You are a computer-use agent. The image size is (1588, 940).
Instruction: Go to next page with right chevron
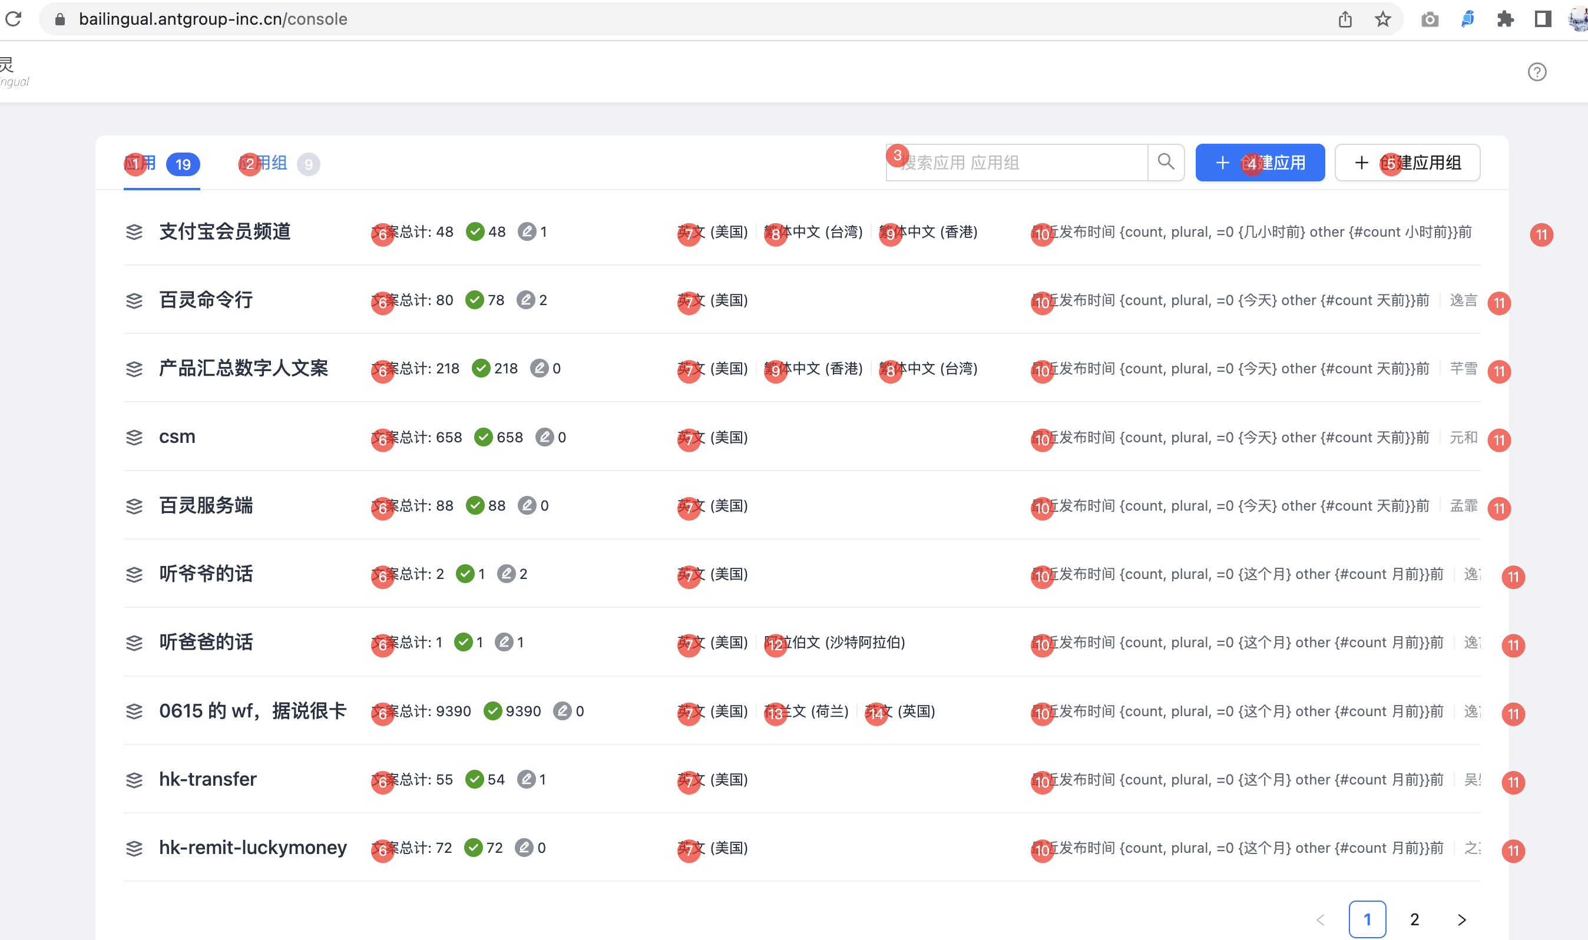(1461, 919)
